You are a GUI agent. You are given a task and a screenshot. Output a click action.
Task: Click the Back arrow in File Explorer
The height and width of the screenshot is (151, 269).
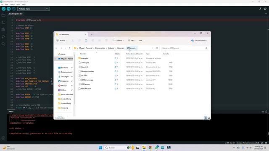click(56, 48)
